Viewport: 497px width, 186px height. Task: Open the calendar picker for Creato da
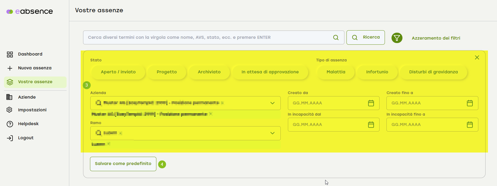click(371, 103)
